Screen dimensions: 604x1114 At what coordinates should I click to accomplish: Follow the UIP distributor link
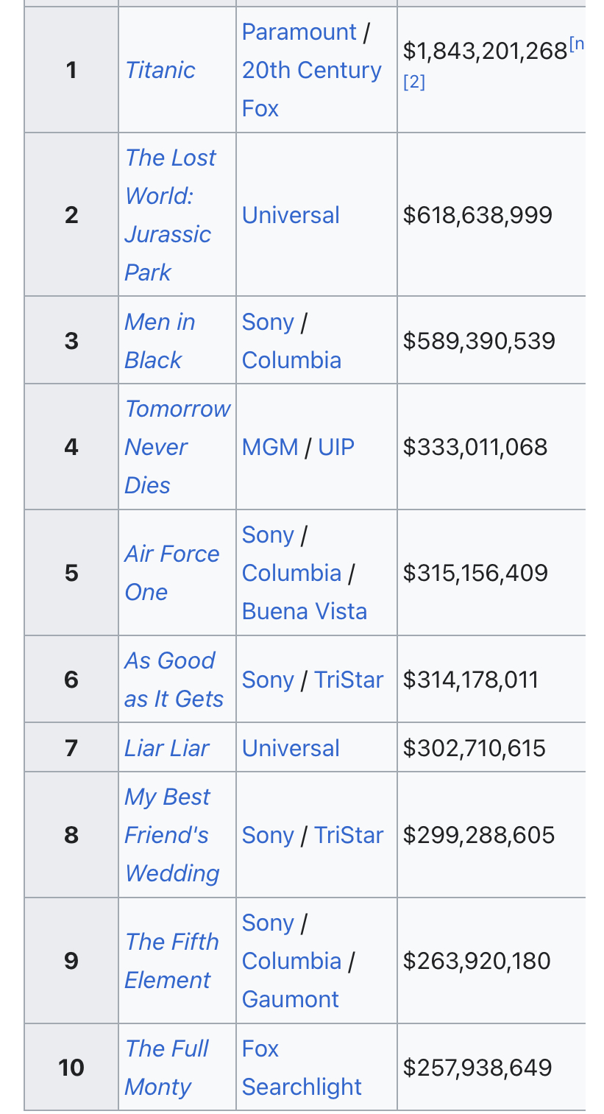point(336,447)
